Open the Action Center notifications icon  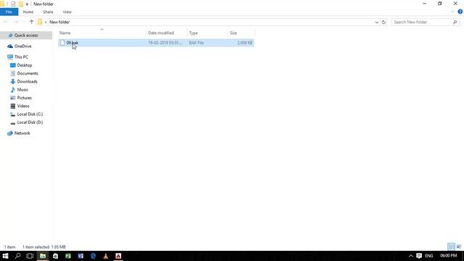point(419,256)
